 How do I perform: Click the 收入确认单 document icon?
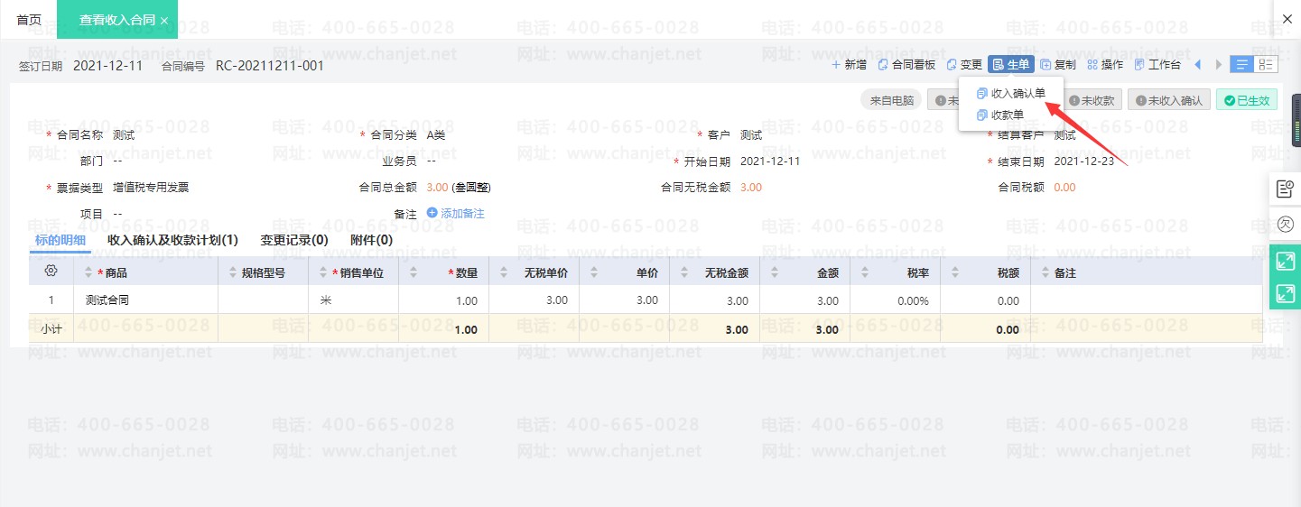983,93
